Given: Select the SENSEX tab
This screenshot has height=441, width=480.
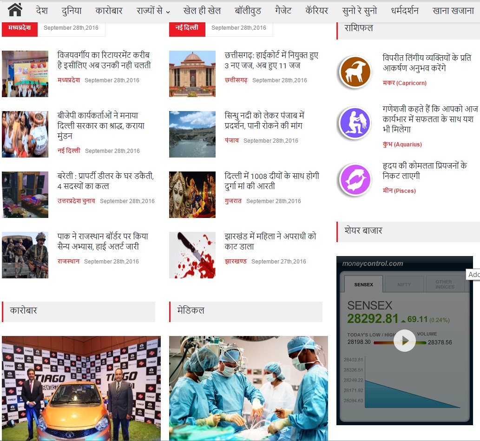Looking at the screenshot, I should coord(363,284).
